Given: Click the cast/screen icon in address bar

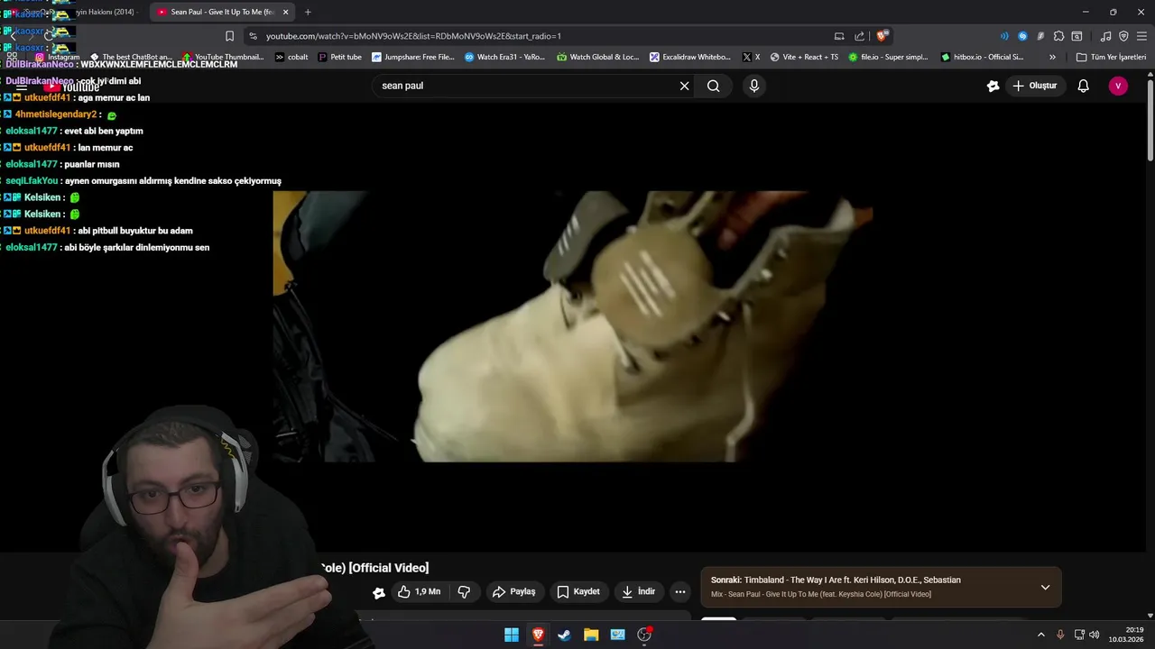Looking at the screenshot, I should coord(839,36).
